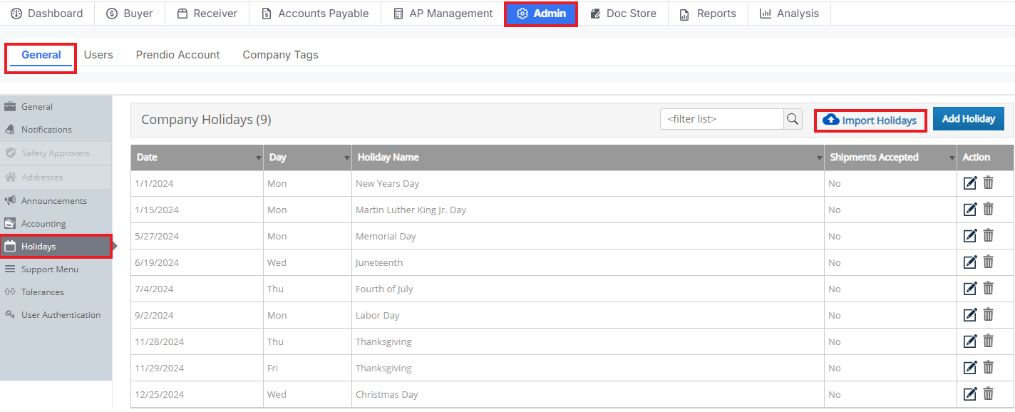Open the Holiday Name column dropdown arrow

click(819, 158)
